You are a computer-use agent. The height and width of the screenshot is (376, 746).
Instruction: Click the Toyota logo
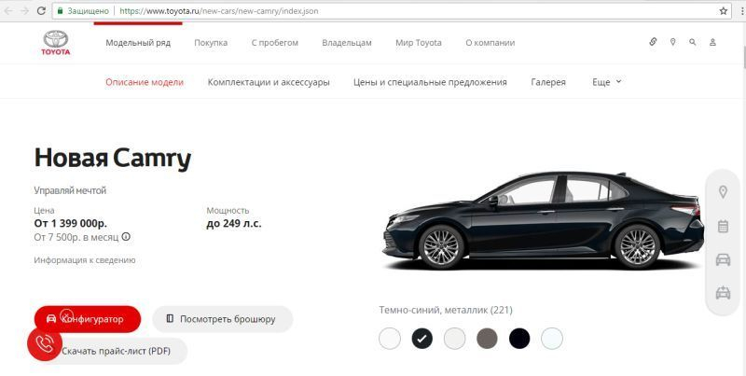pyautogui.click(x=56, y=43)
